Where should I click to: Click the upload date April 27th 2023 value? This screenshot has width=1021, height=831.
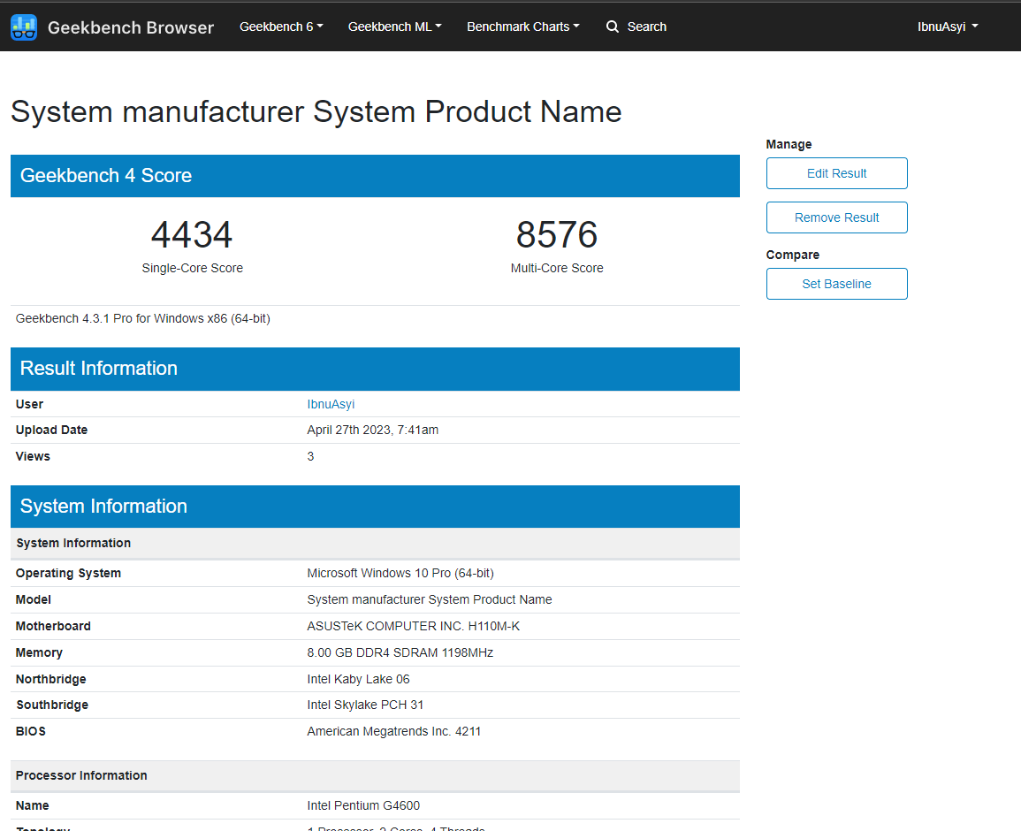point(372,430)
